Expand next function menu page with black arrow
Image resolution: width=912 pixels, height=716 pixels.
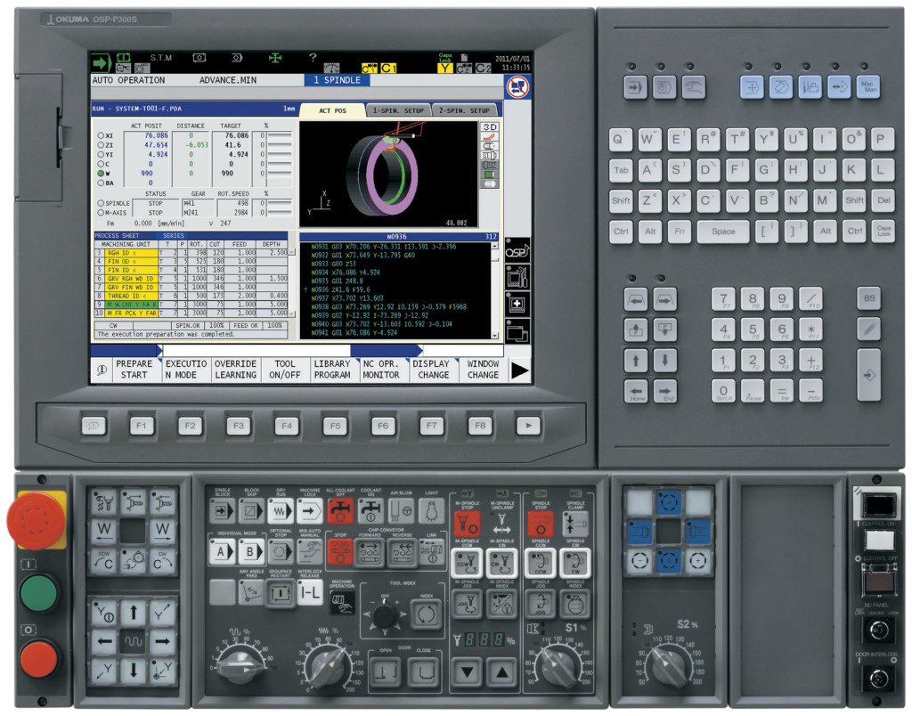point(519,370)
